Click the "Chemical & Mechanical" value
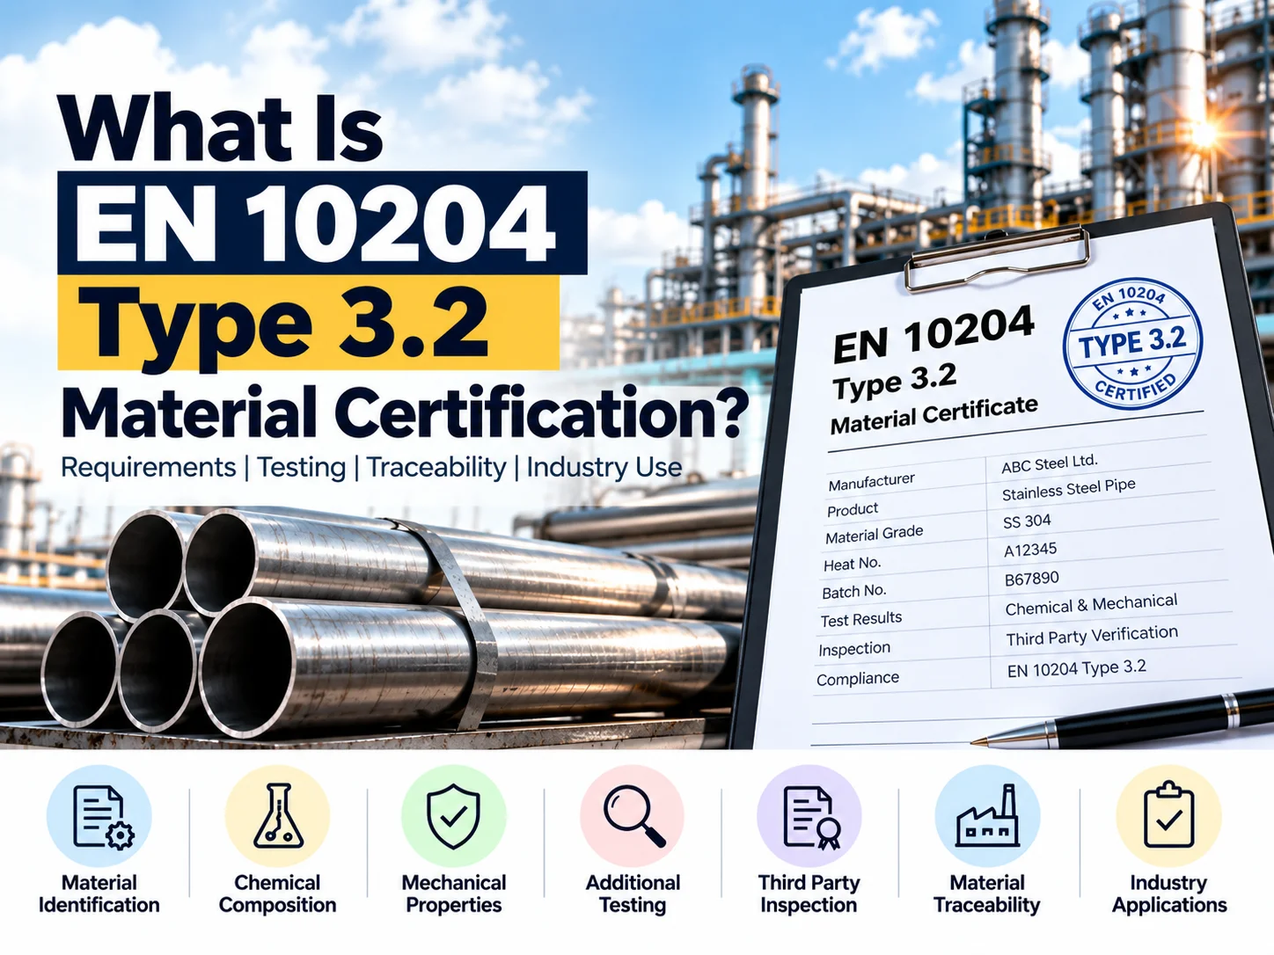The height and width of the screenshot is (955, 1274). (x=1091, y=604)
